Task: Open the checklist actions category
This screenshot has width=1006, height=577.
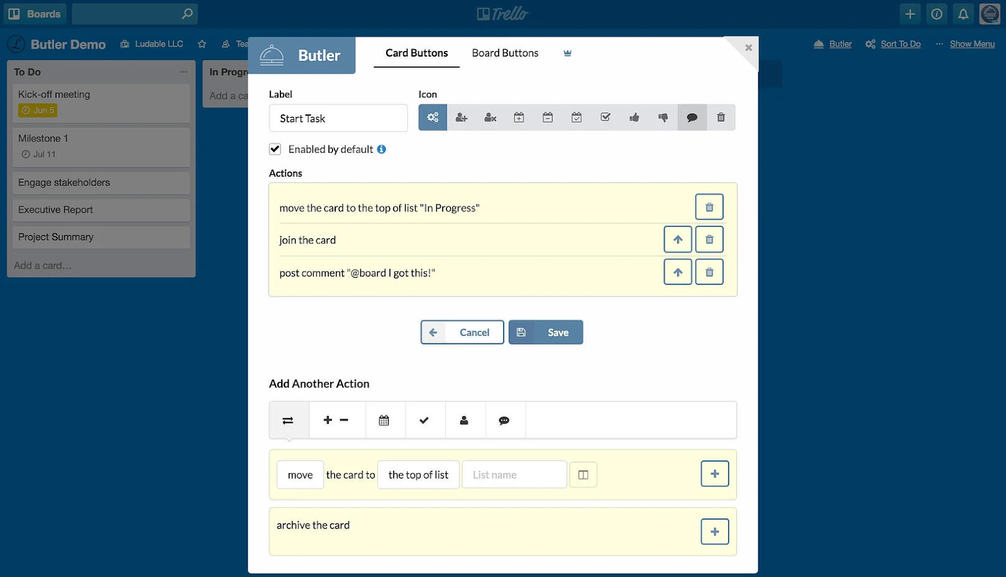Action: tap(425, 420)
